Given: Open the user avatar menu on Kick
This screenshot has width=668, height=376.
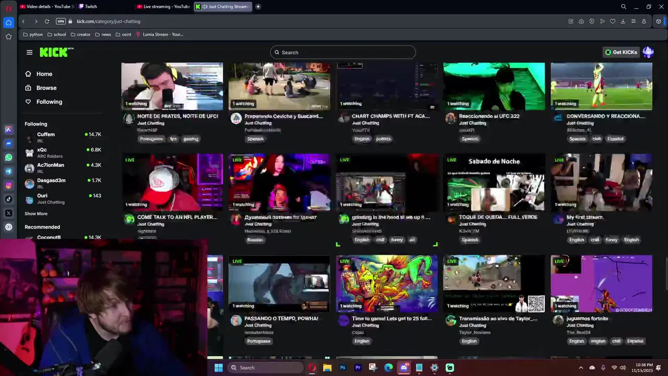Looking at the screenshot, I should pyautogui.click(x=648, y=52).
